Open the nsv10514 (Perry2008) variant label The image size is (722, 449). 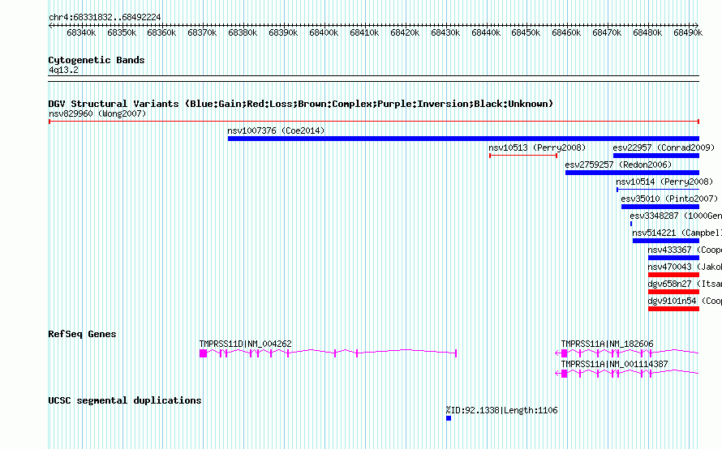[664, 182]
